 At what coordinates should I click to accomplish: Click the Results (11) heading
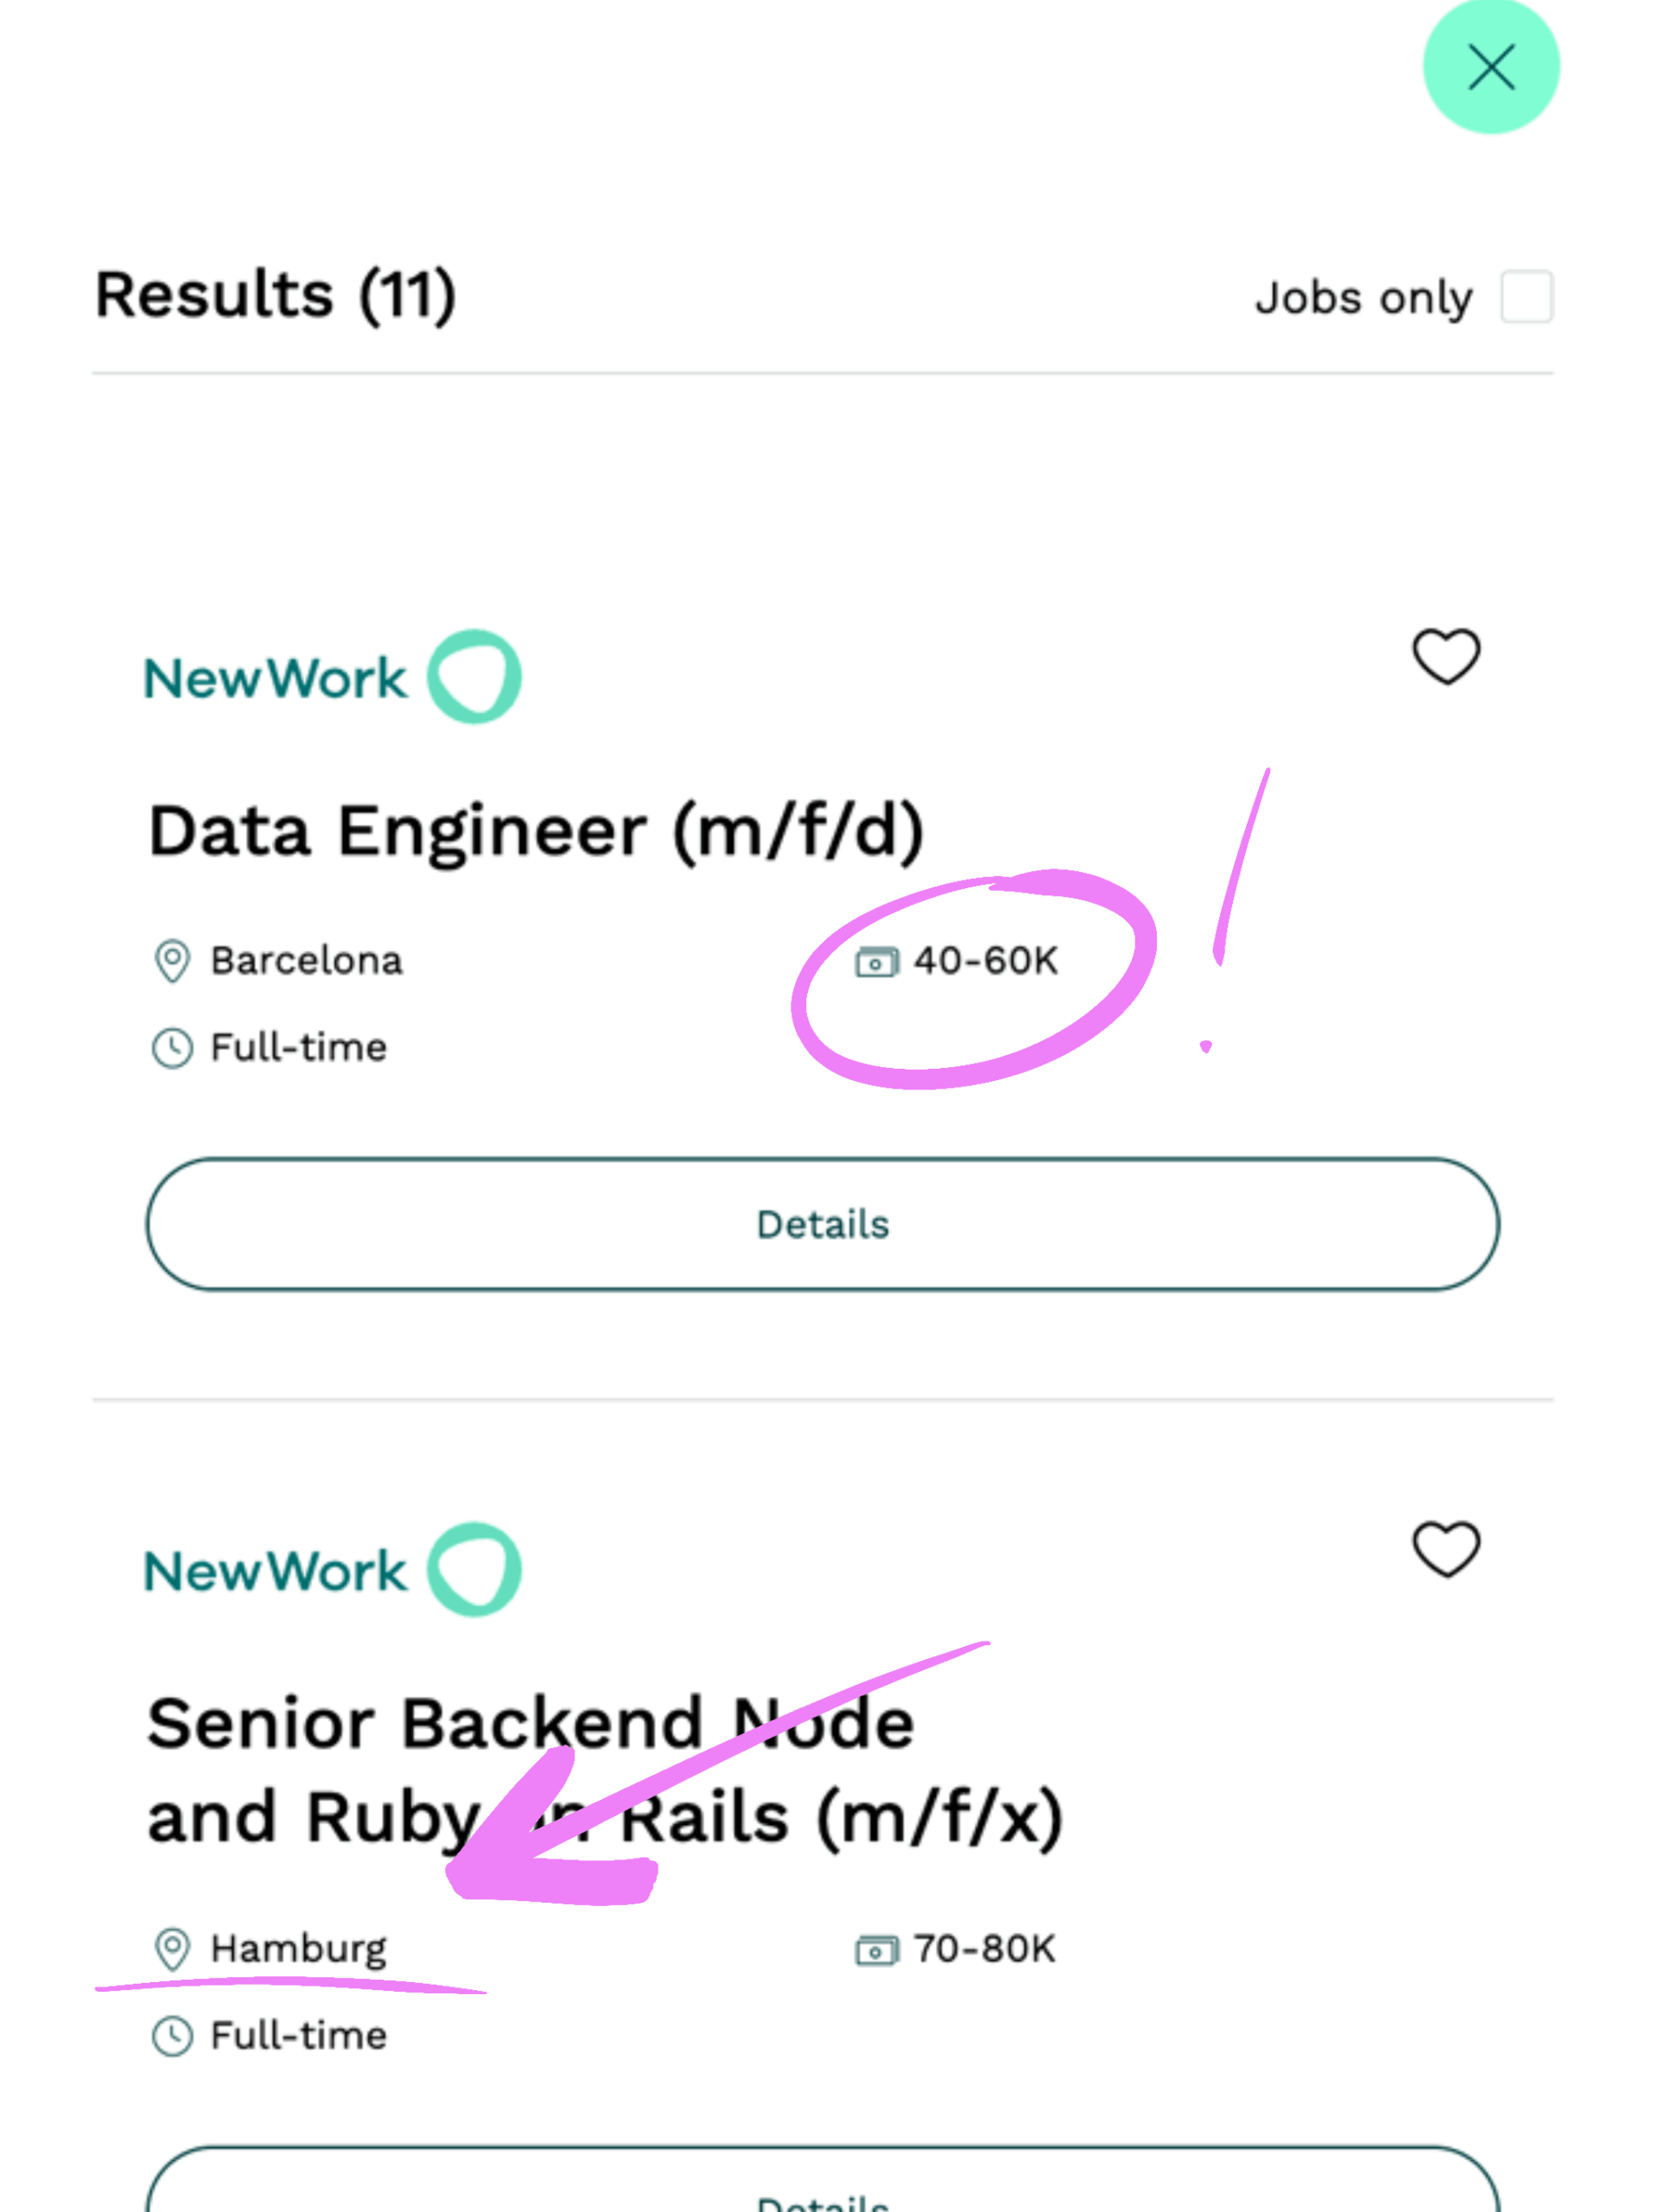[x=276, y=296]
